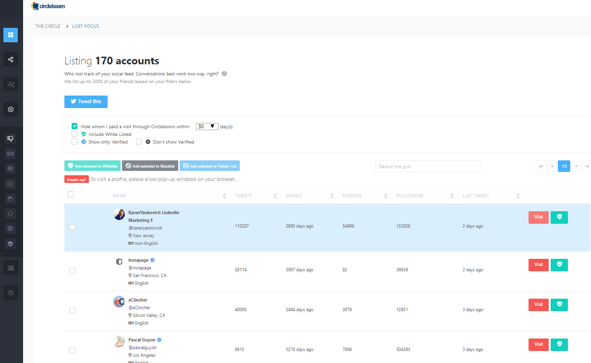Click the Search the grid field
Viewport: 591px width, 363px height.
click(x=428, y=166)
